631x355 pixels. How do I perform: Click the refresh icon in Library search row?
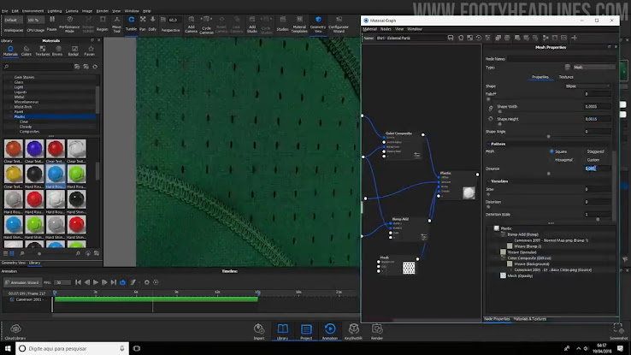95,67
